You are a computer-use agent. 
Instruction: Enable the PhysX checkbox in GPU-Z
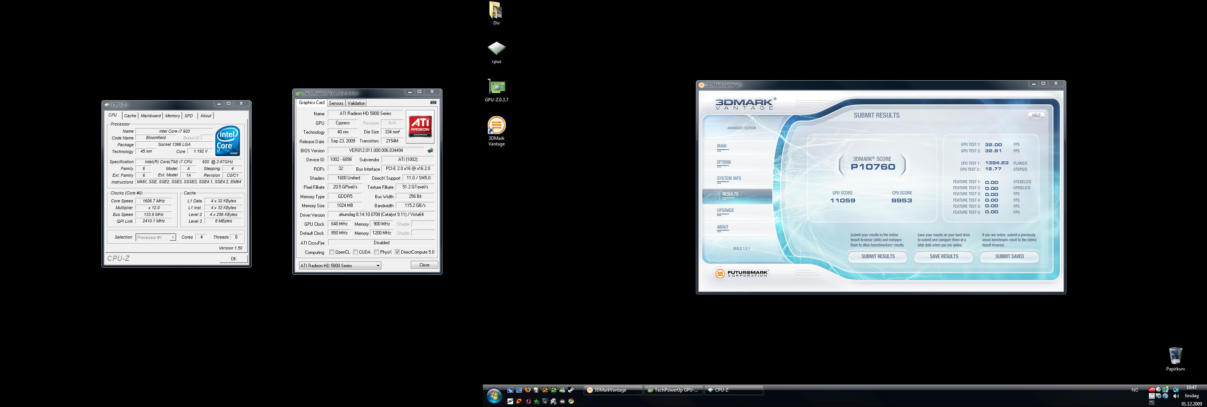(377, 252)
